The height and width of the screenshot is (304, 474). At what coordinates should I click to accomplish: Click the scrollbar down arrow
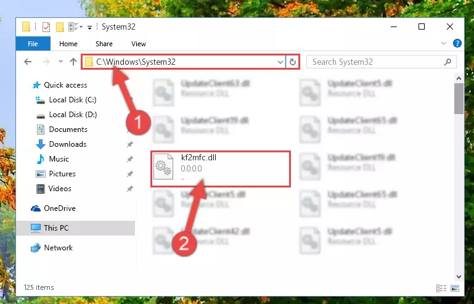click(x=459, y=277)
